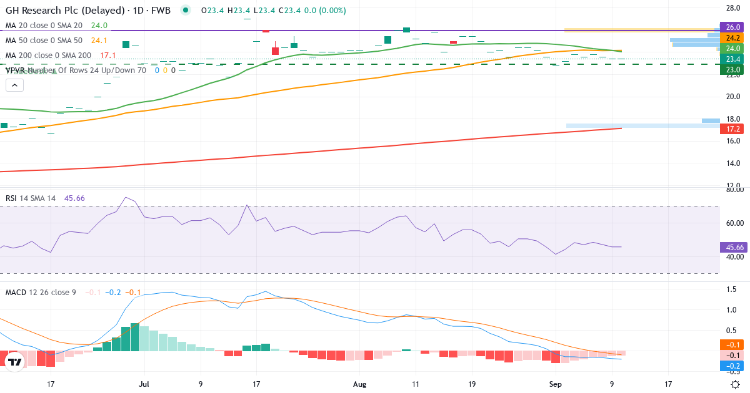750x393 pixels.
Task: Click the 23.0 dark green price label
Action: pyautogui.click(x=732, y=70)
